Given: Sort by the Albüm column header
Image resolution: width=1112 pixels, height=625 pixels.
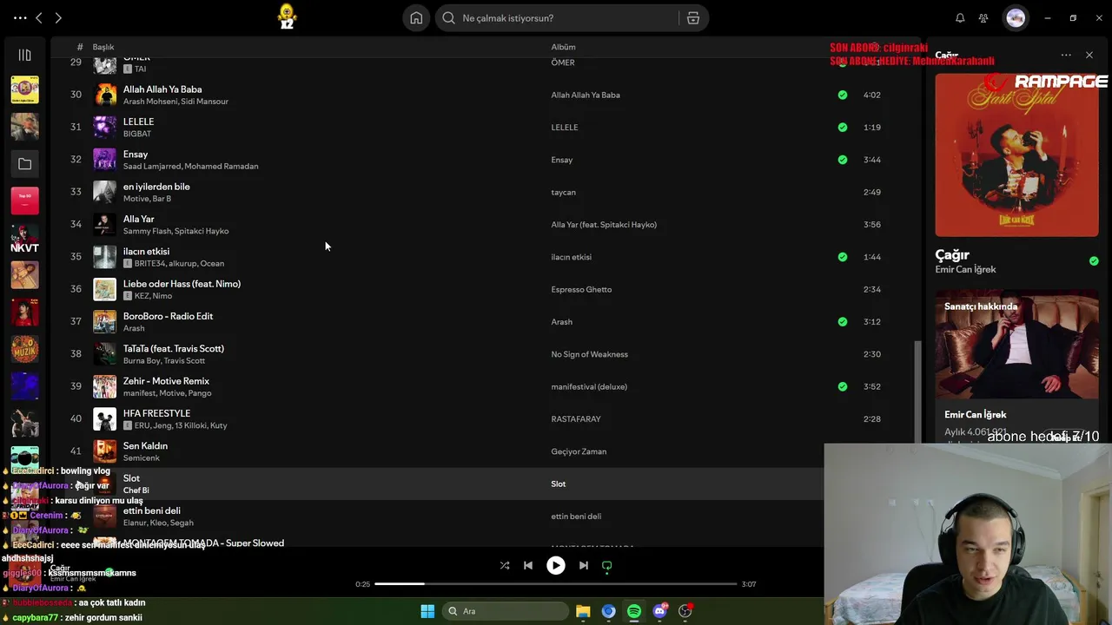Looking at the screenshot, I should click(563, 47).
